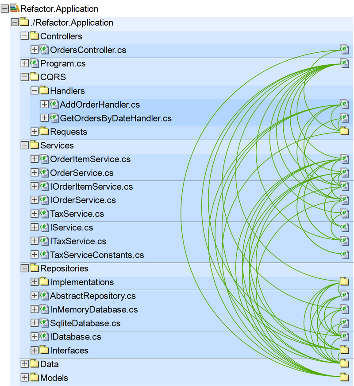Collapse the Handlers folder
The height and width of the screenshot is (386, 354).
point(34,91)
